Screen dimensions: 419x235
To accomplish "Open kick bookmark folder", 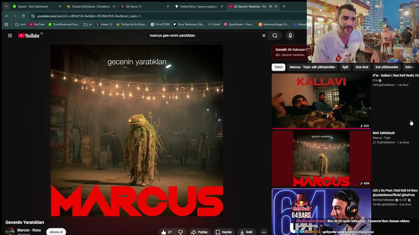I will coord(20,24).
